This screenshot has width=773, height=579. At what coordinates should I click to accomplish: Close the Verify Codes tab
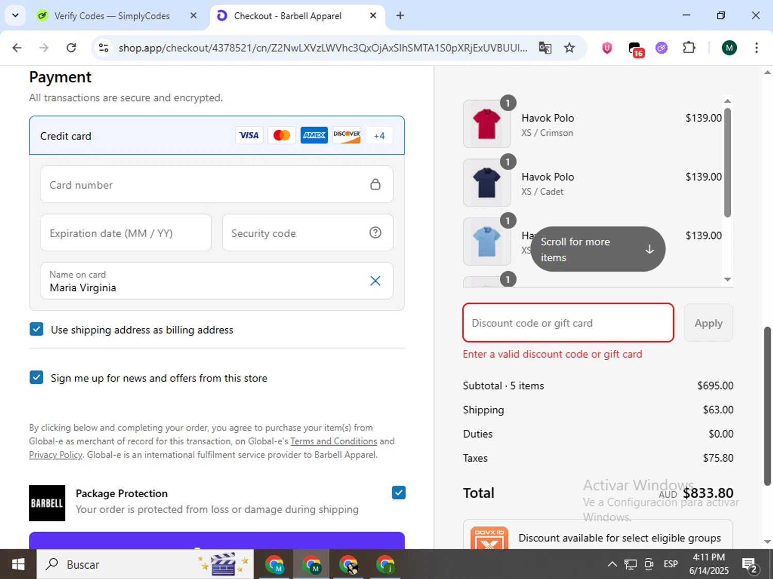[193, 15]
